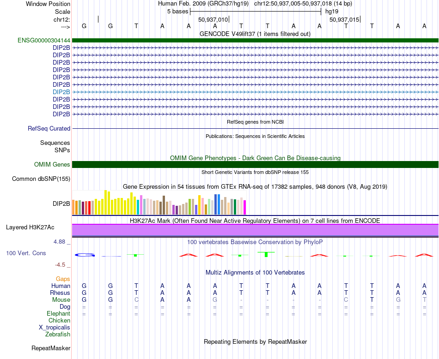Click the Publications: Sequences in Scientific Articles title
This screenshot has width=439, height=359.
(255, 136)
